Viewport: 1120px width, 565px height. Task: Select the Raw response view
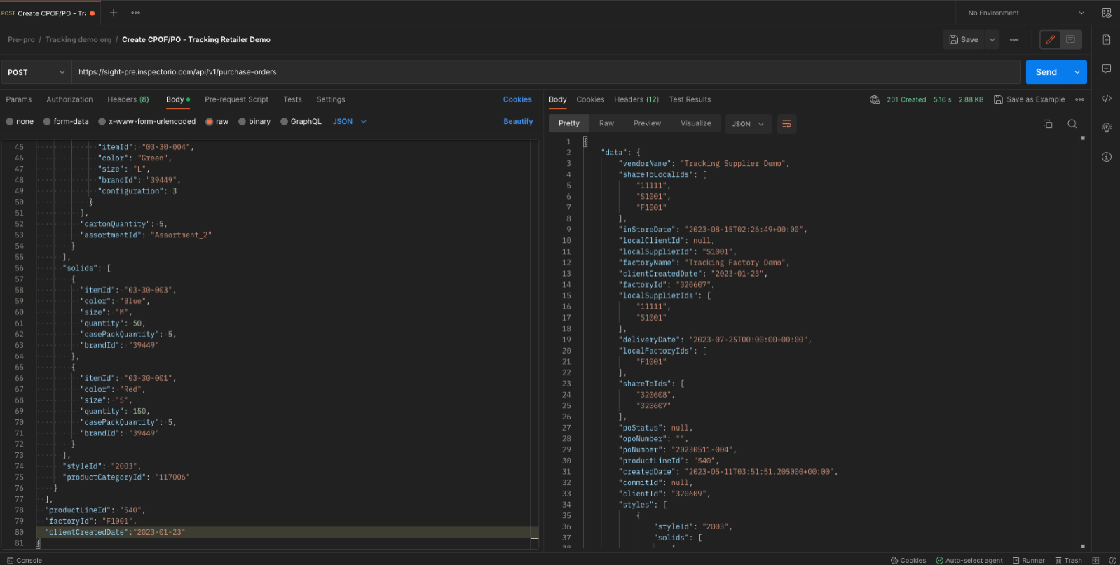tap(606, 123)
